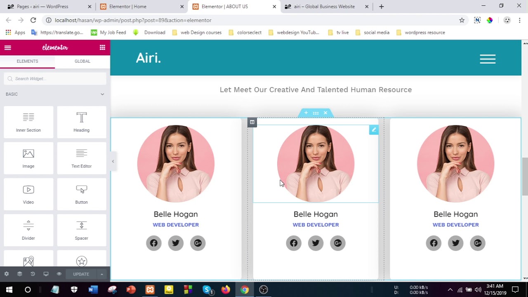Open Elementor page settings gear
The image size is (528, 297).
pos(7,274)
